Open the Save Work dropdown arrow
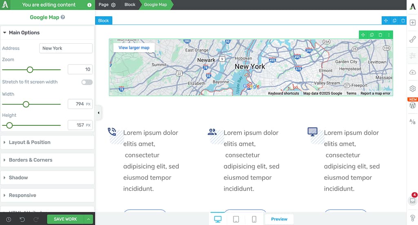This screenshot has height=225, width=418. tap(88, 219)
